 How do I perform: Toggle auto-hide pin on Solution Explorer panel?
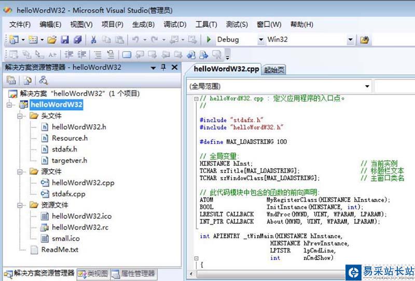163,67
